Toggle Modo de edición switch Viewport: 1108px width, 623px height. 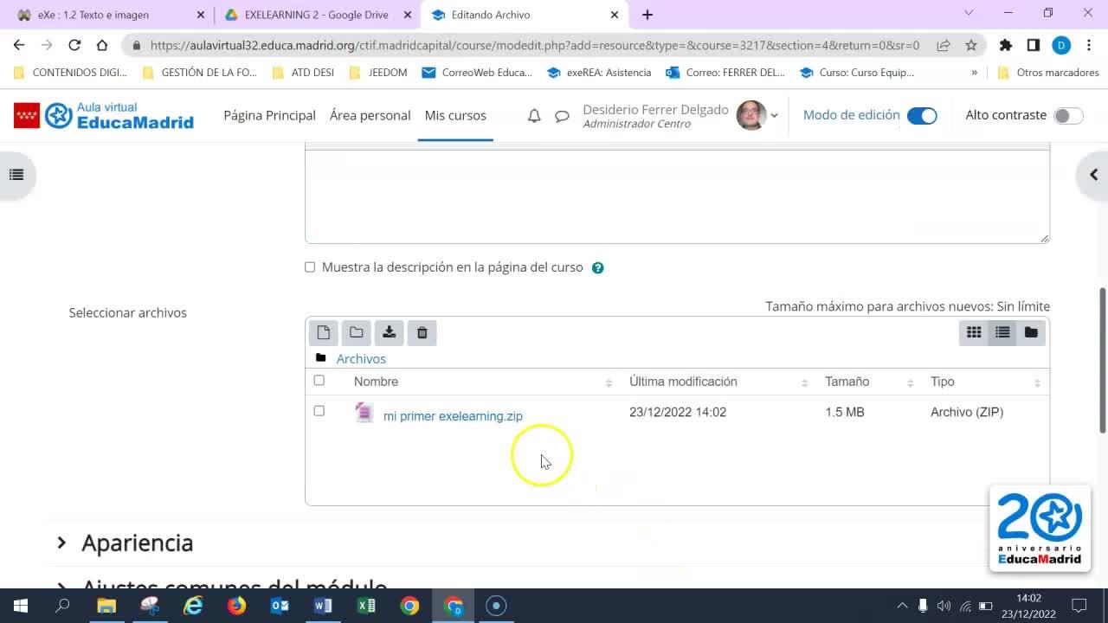(x=922, y=116)
